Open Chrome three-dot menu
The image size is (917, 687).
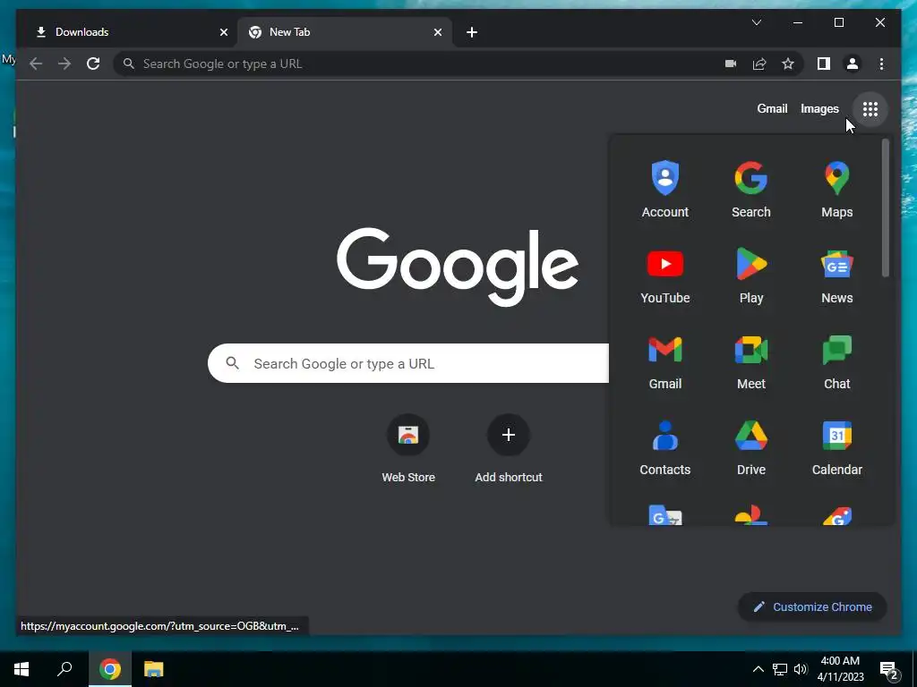[881, 64]
